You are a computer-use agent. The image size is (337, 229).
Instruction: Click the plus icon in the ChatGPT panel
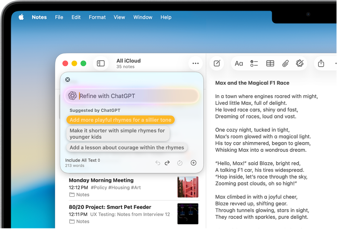point(193,163)
